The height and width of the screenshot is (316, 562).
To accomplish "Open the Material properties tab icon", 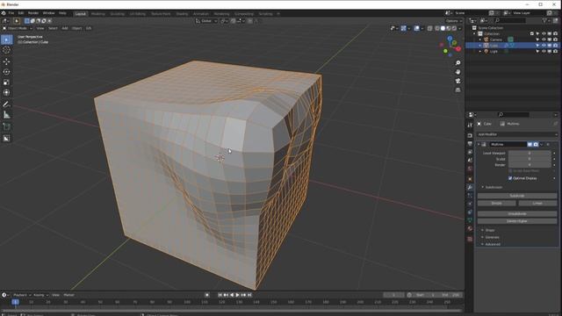I will point(470,228).
